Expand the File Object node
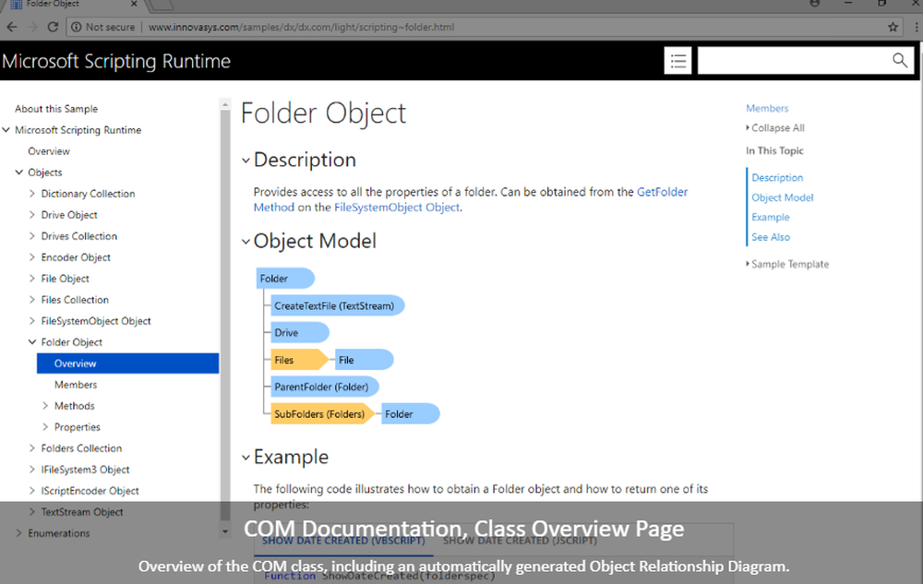The width and height of the screenshot is (923, 584). (x=32, y=279)
